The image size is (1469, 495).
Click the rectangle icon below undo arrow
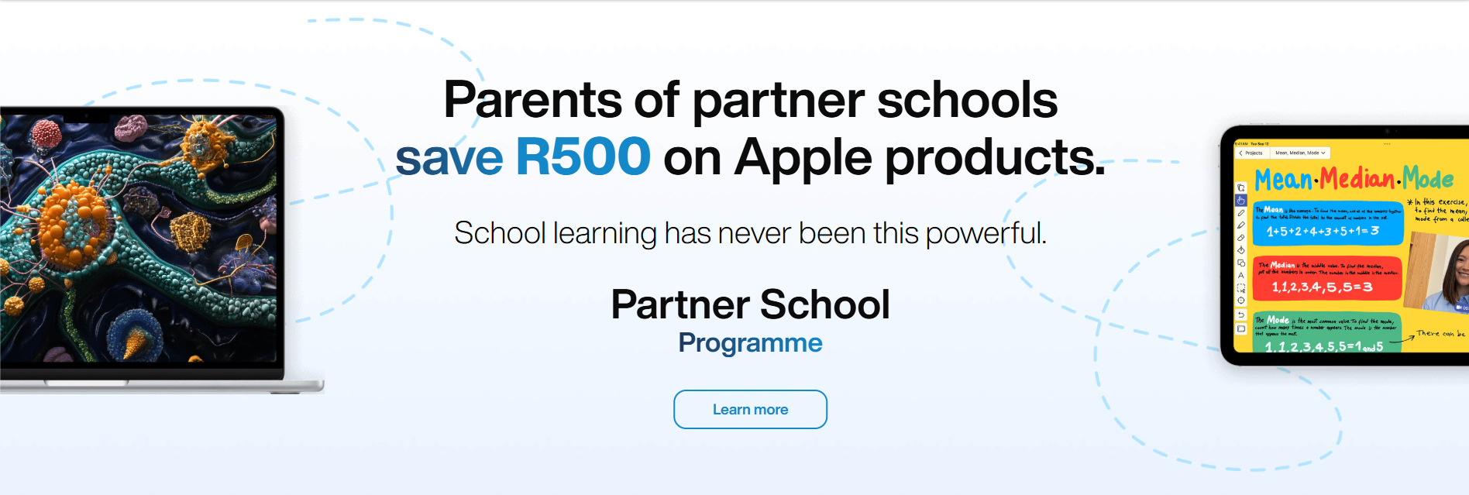coord(1240,328)
